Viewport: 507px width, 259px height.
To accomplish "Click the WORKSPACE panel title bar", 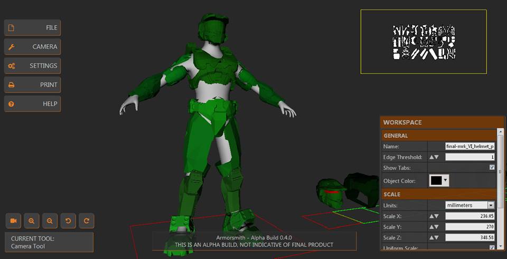I will pyautogui.click(x=442, y=122).
